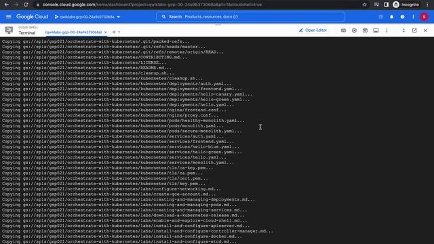This screenshot has height=244, width=434.
Task: Click the Google Cloud logo
Action: 32,17
